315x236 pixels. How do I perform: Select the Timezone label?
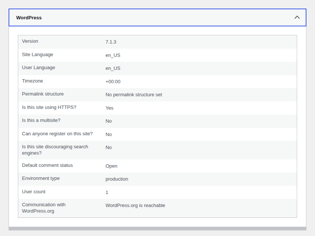click(32, 81)
